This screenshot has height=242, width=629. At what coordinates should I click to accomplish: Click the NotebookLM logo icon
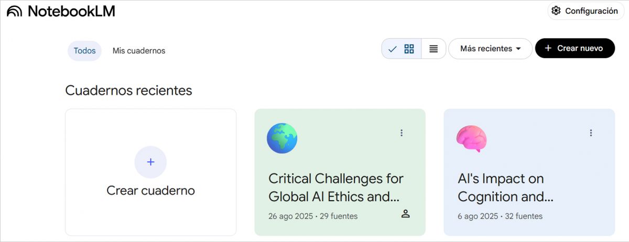point(14,11)
